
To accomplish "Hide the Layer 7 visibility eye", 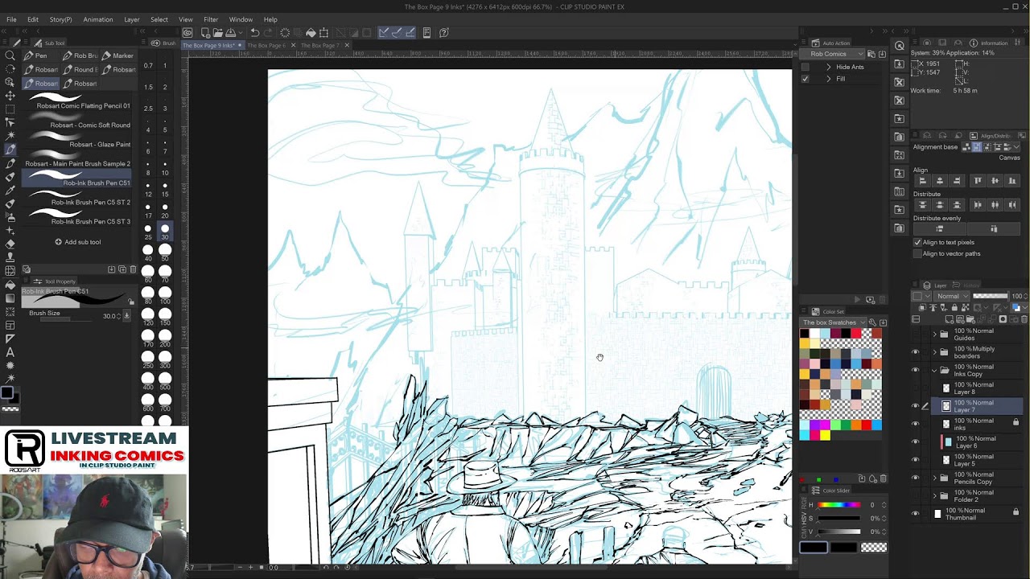I will click(x=915, y=406).
